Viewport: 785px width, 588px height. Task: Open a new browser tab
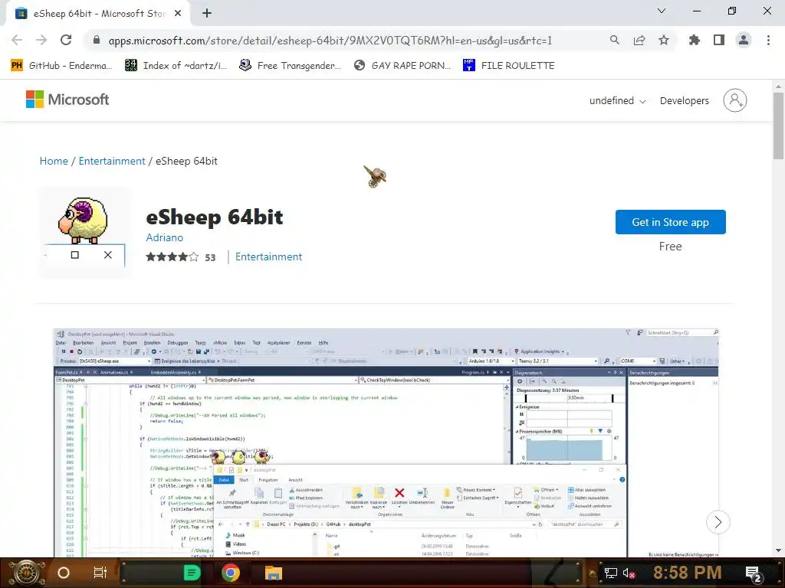[x=207, y=14]
